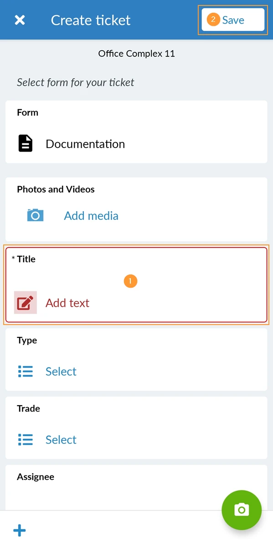This screenshot has height=549, width=273.
Task: Click Add text in Title field
Action: click(x=67, y=303)
